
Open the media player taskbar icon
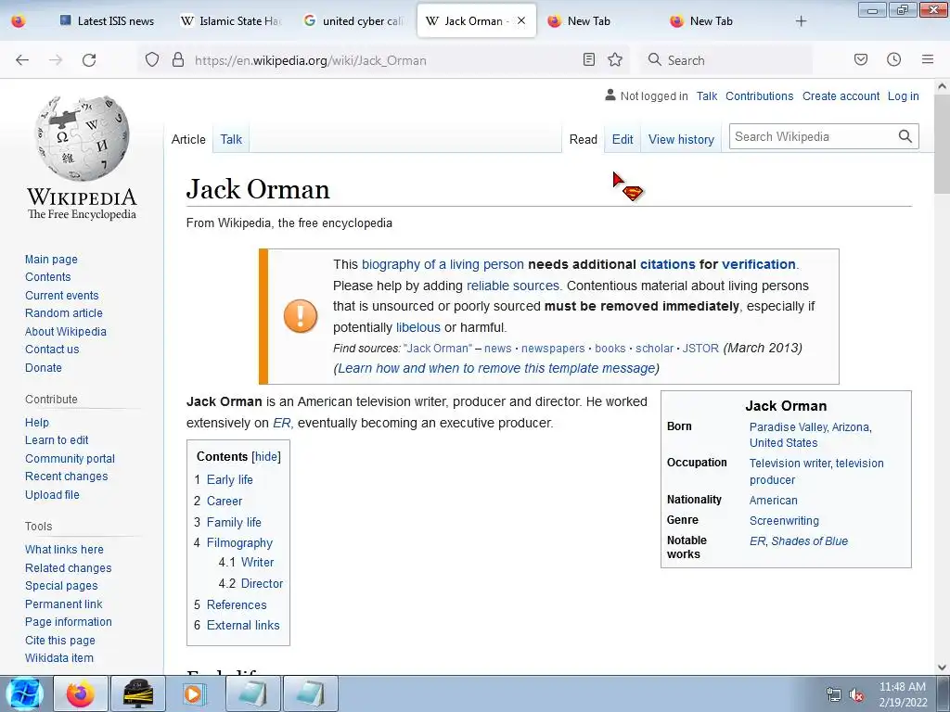point(194,693)
